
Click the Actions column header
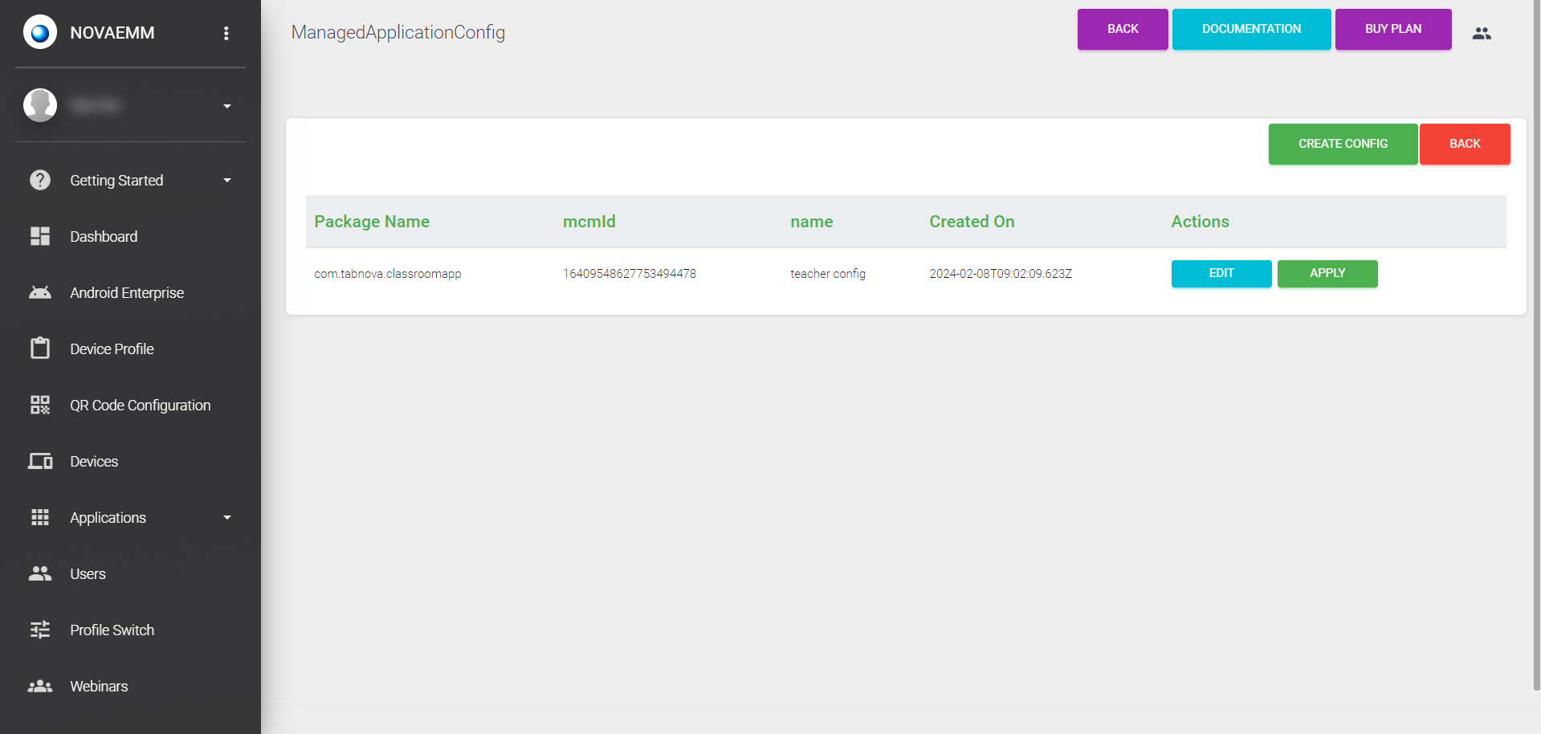point(1200,222)
